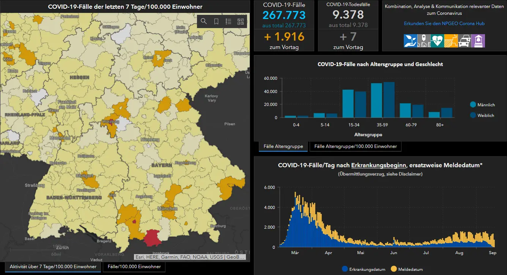The height and width of the screenshot is (275, 507).
Task: Open the map bookmarks icon
Action: 216,22
